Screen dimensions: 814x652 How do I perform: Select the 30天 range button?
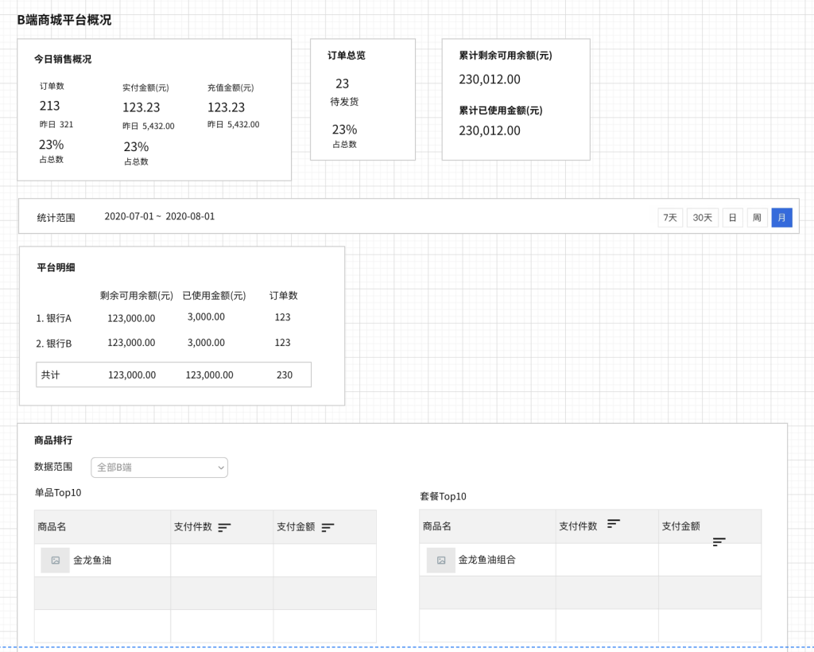coord(702,217)
